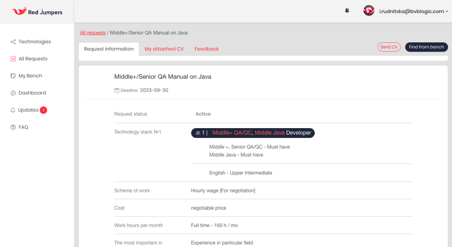452x247 pixels.
Task: Click the Technologies share icon
Action: click(x=13, y=42)
